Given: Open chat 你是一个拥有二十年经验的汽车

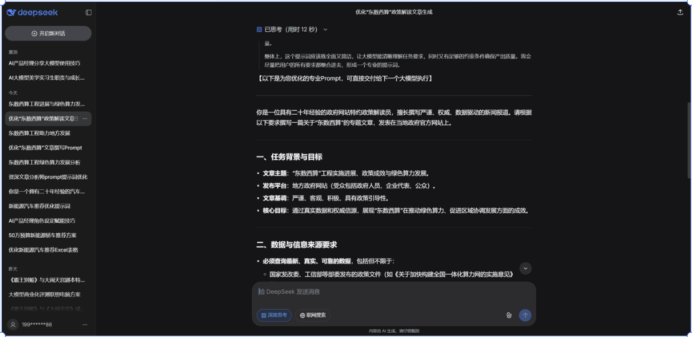Looking at the screenshot, I should tap(48, 192).
